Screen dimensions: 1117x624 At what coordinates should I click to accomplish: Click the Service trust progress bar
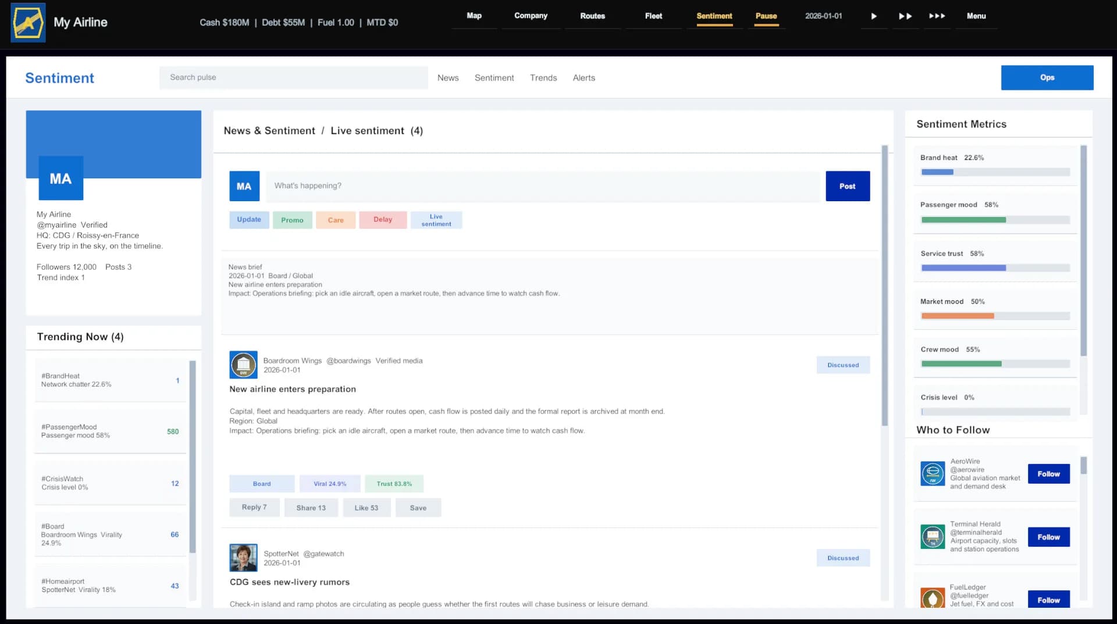tap(995, 268)
